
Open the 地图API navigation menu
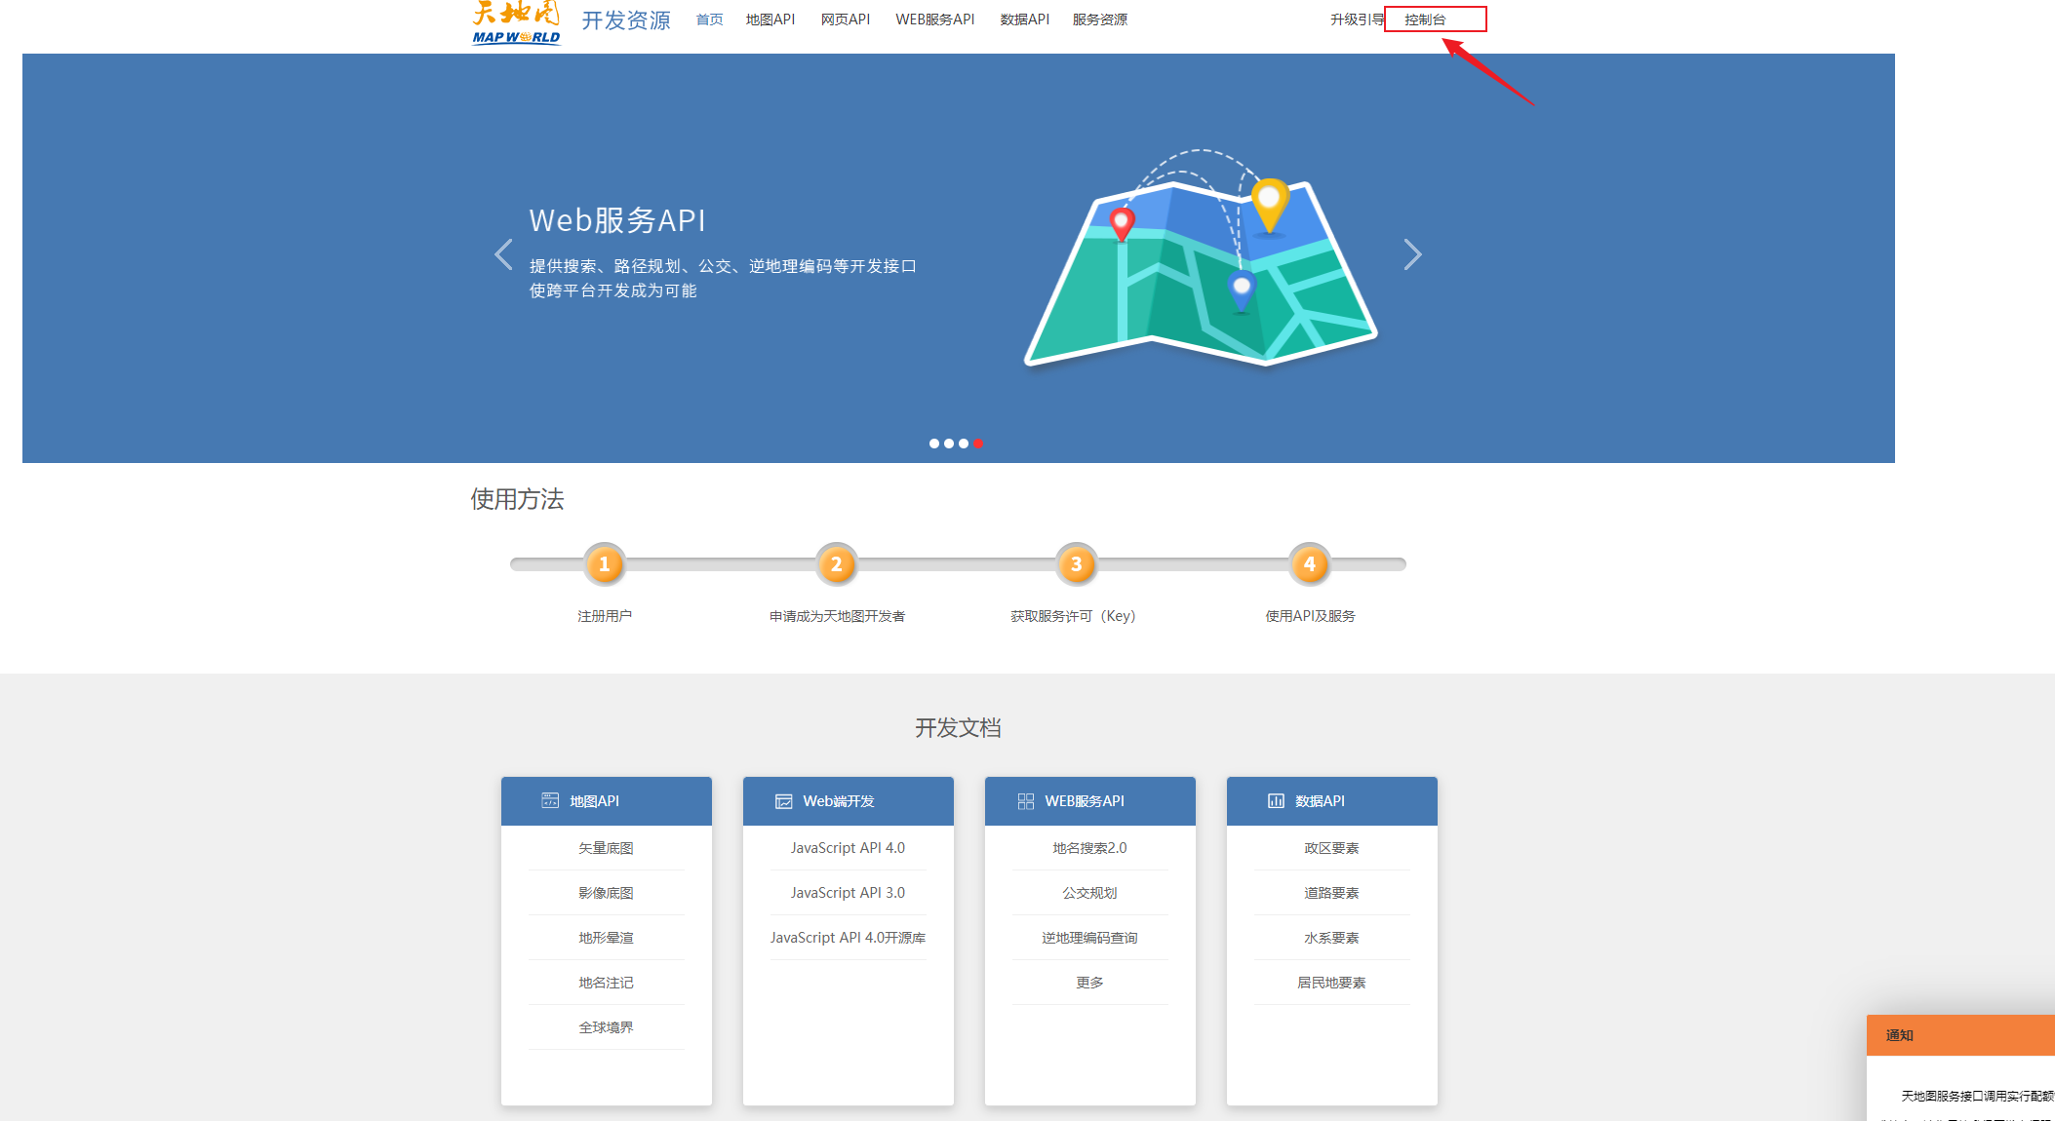[770, 19]
